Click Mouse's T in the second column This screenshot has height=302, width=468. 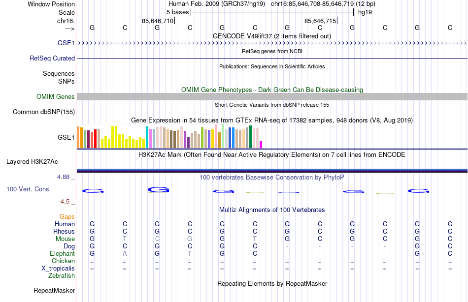point(125,239)
